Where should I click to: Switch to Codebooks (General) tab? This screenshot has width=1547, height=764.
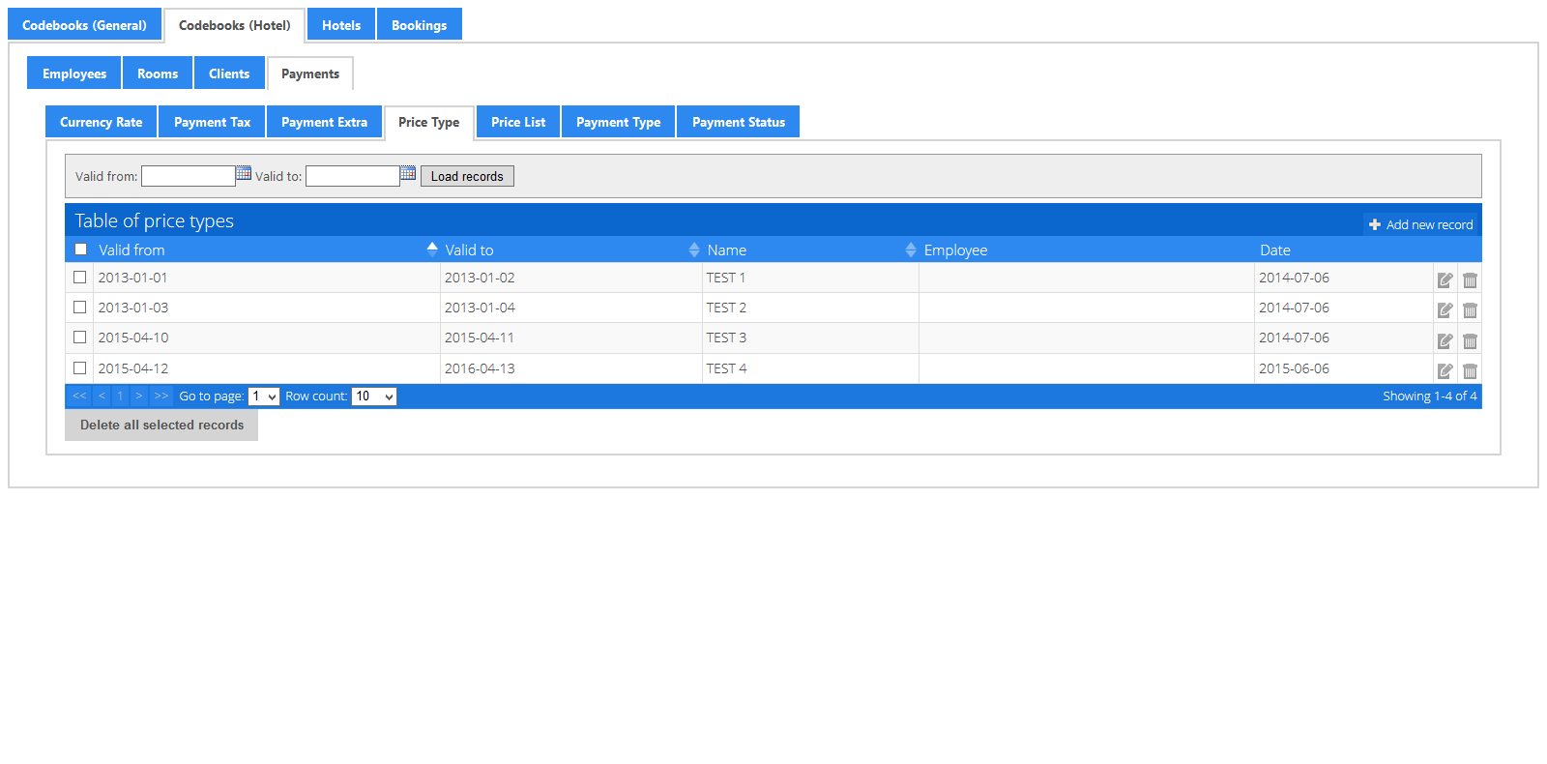coord(85,25)
